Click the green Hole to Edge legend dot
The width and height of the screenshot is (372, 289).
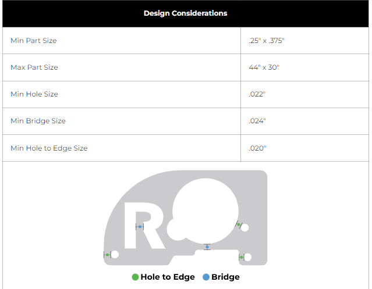(136, 277)
